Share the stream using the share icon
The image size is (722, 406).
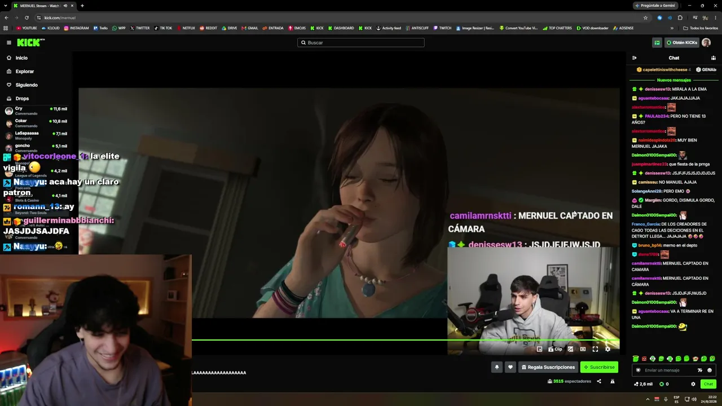click(x=599, y=381)
